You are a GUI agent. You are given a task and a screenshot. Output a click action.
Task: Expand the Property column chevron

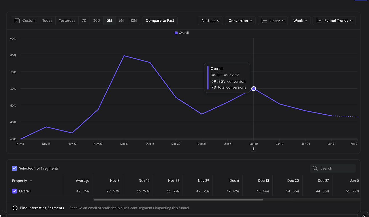(31, 181)
